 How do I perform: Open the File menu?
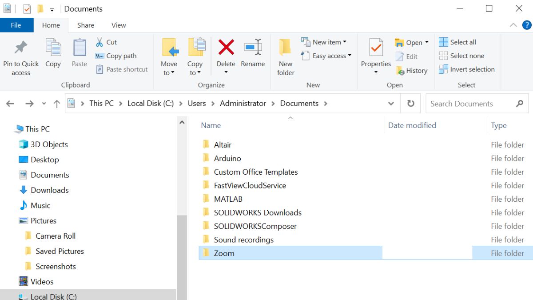16,25
